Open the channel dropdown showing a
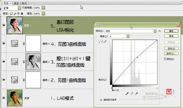The image size is (183, 108). (x=119, y=36)
